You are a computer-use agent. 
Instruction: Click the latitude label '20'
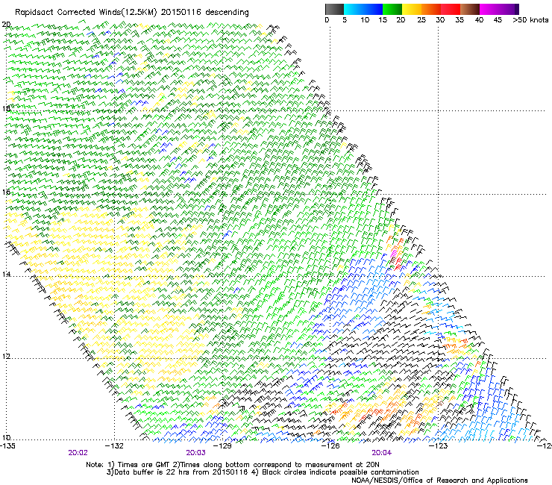(6, 25)
